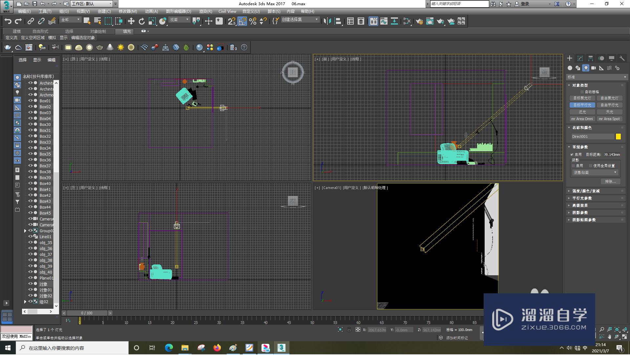Image resolution: width=630 pixels, height=355 pixels.
Task: Click the Redo arrow in main toolbar
Action: (x=18, y=21)
